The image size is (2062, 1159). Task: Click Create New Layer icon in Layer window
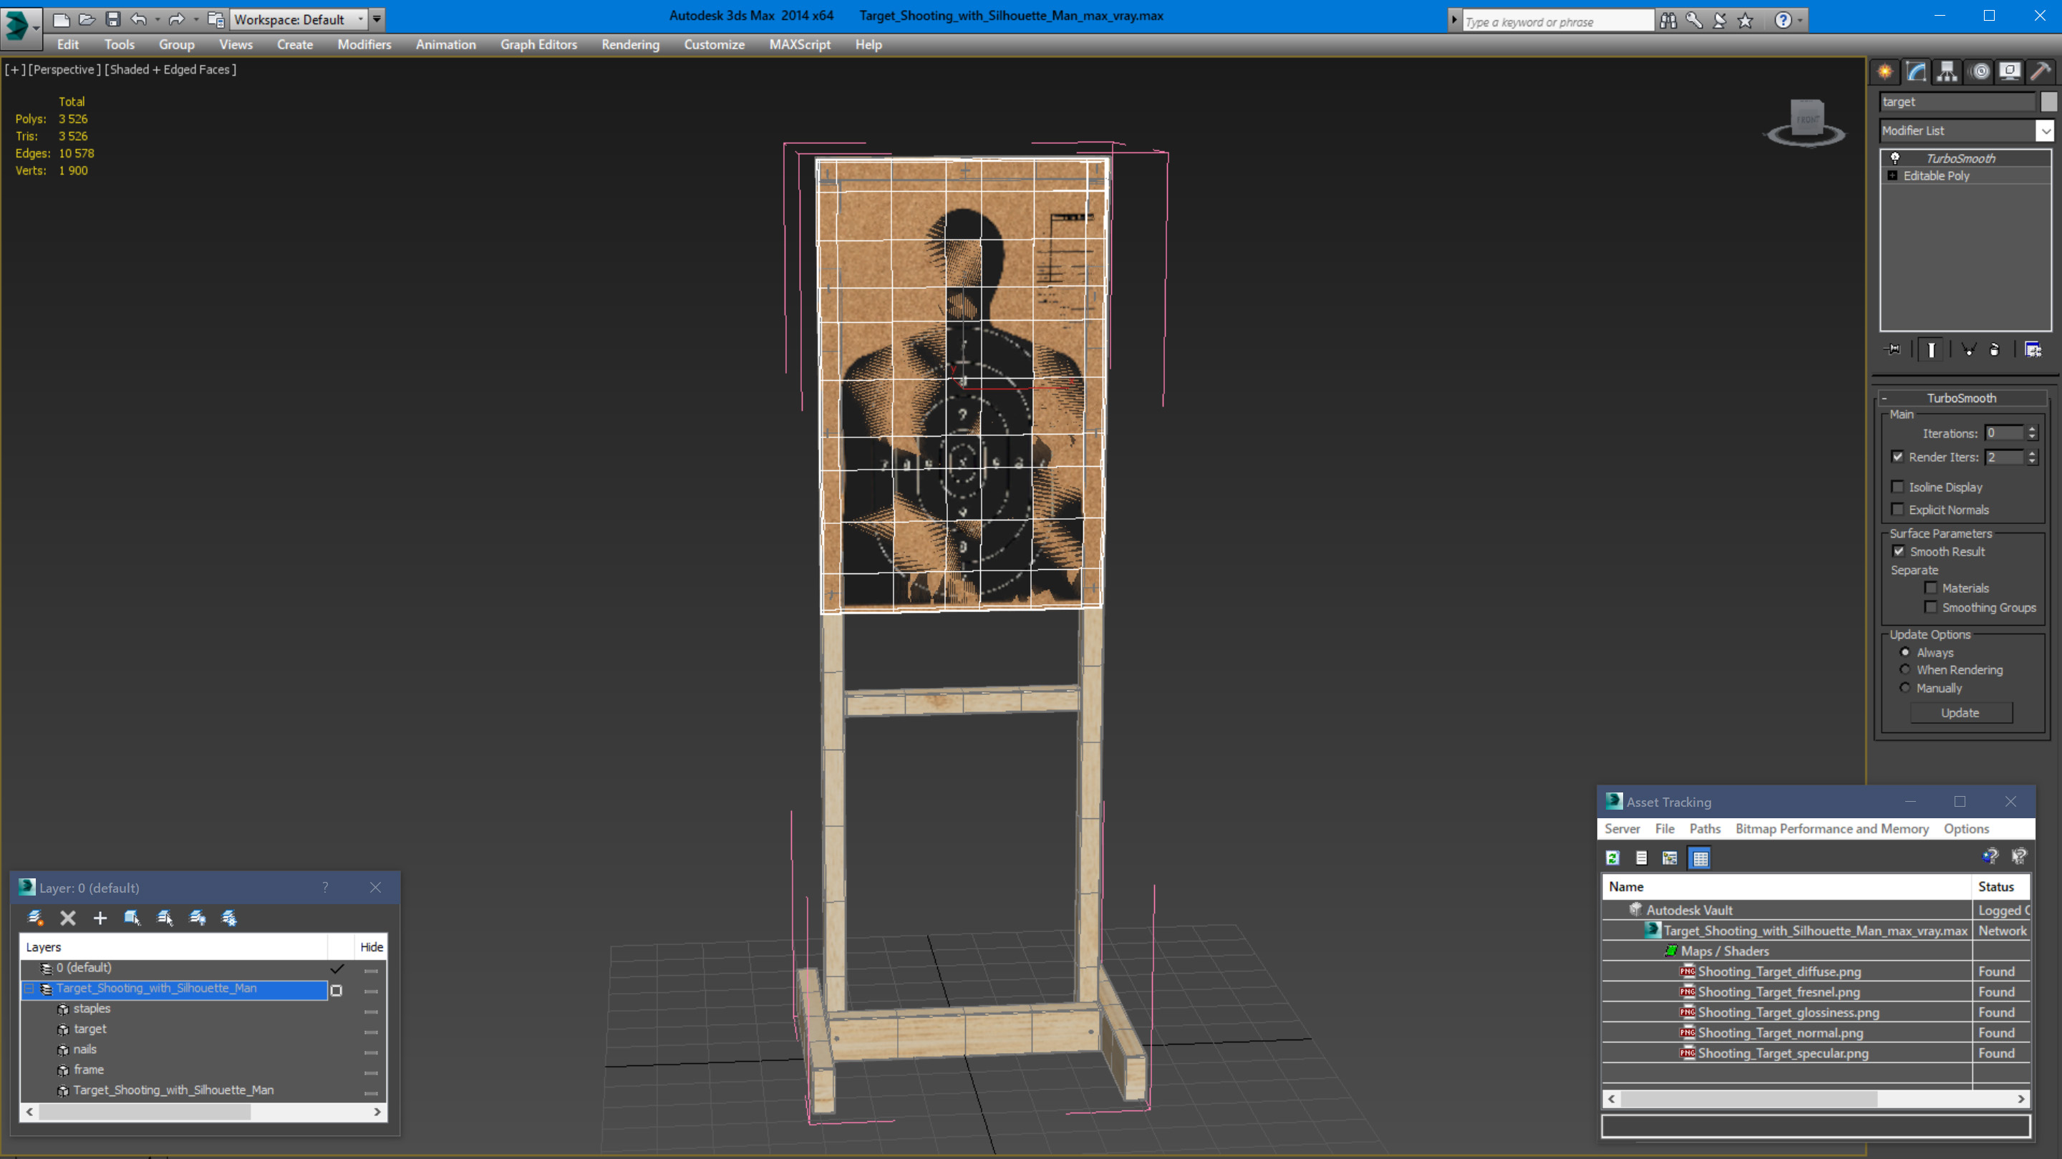tap(35, 918)
